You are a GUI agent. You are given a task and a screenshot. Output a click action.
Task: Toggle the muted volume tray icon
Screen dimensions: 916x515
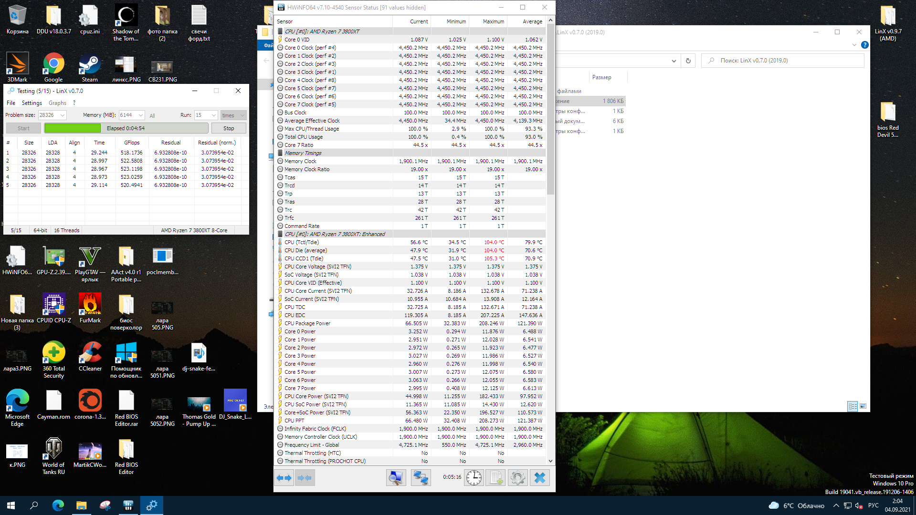pos(859,505)
